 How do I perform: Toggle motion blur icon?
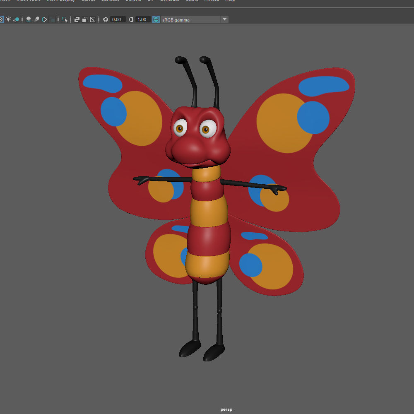click(37, 19)
